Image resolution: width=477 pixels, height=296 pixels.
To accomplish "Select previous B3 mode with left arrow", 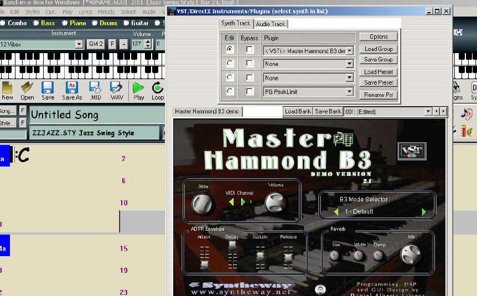I will point(336,212).
